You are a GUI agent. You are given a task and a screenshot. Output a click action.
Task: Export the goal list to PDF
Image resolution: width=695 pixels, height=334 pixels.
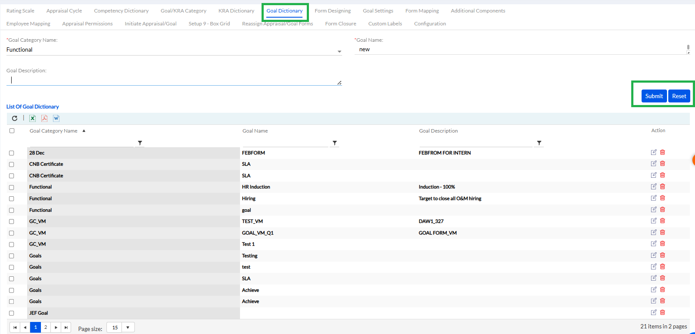[44, 118]
